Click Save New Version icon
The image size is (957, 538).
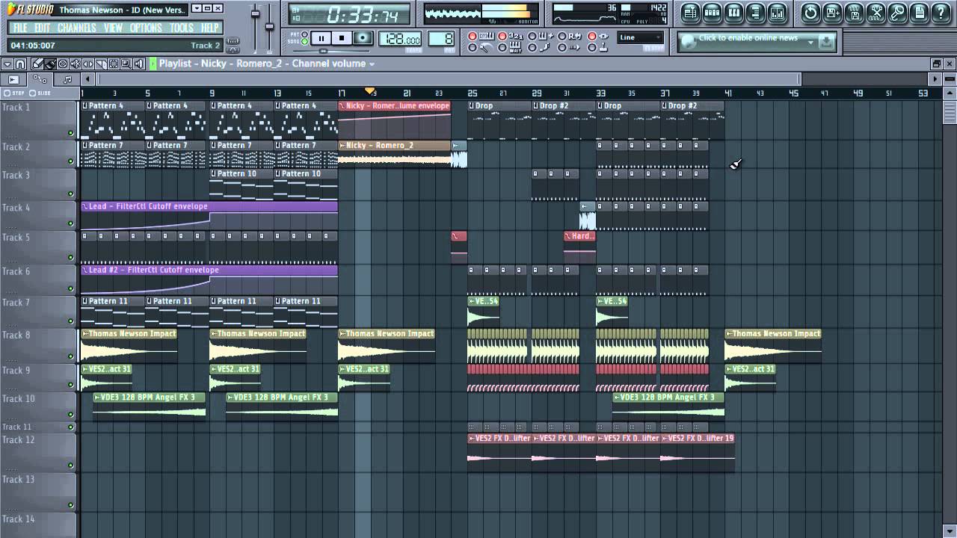(832, 13)
